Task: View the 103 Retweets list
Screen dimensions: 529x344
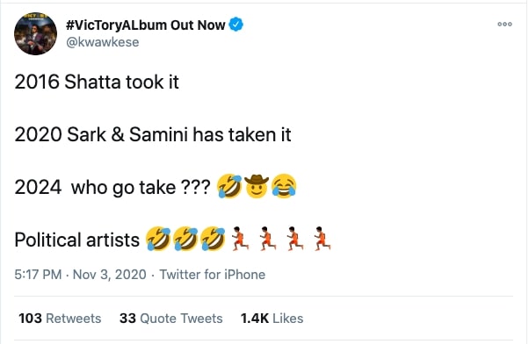Action: (60, 319)
